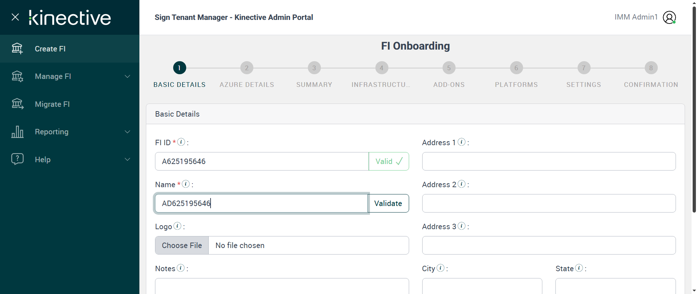Click the Help question bubble icon
The width and height of the screenshot is (697, 294).
[17, 159]
